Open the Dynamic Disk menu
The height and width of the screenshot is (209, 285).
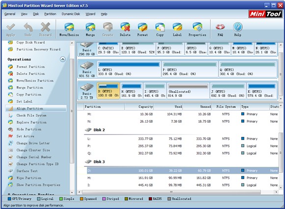(71, 14)
